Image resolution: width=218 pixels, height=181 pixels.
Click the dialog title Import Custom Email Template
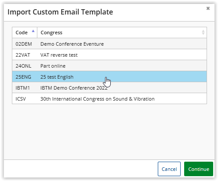tap(60, 12)
